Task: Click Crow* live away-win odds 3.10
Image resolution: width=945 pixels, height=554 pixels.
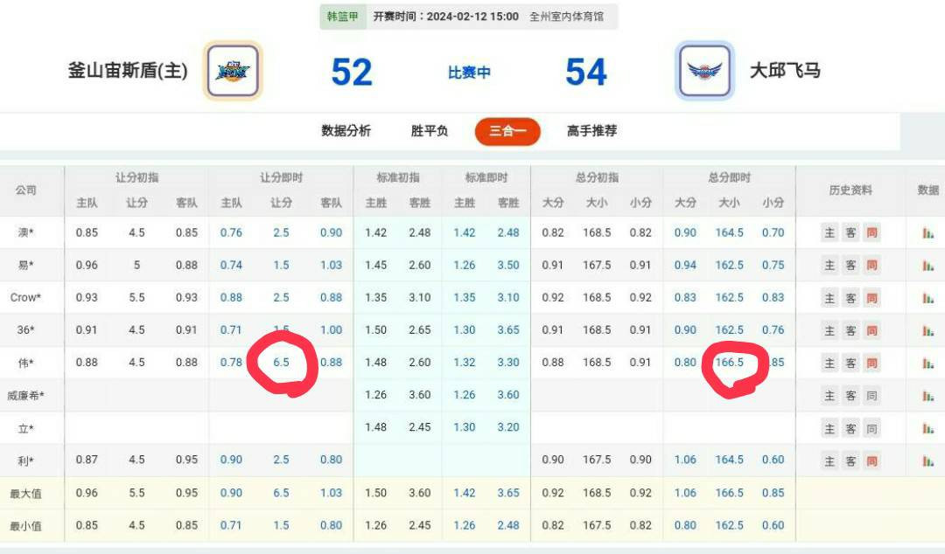Action: 508,297
